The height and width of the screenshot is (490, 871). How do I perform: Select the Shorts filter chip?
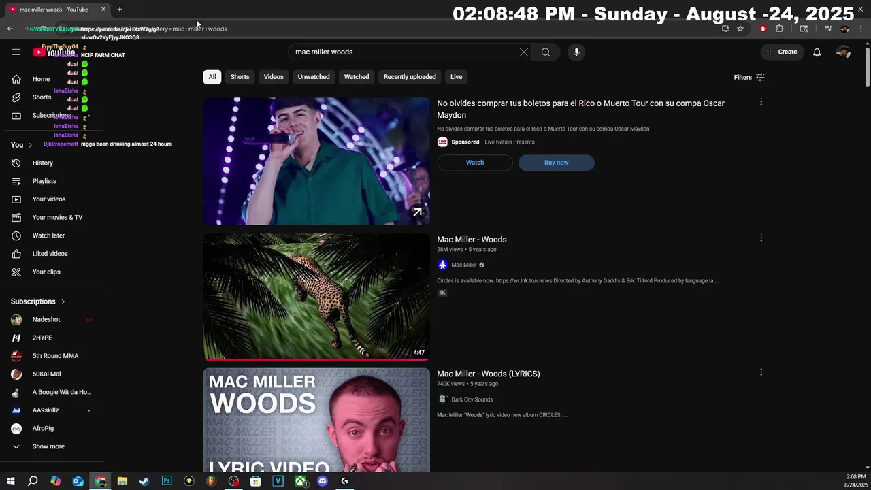[x=240, y=77]
